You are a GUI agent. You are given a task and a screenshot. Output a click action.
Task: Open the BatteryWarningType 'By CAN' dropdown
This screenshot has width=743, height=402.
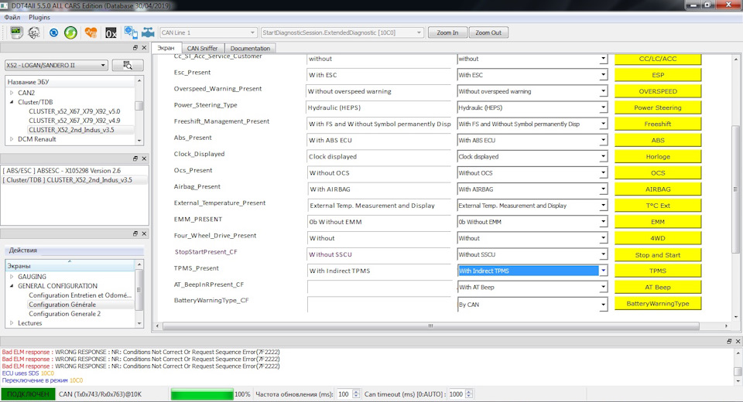click(x=532, y=305)
